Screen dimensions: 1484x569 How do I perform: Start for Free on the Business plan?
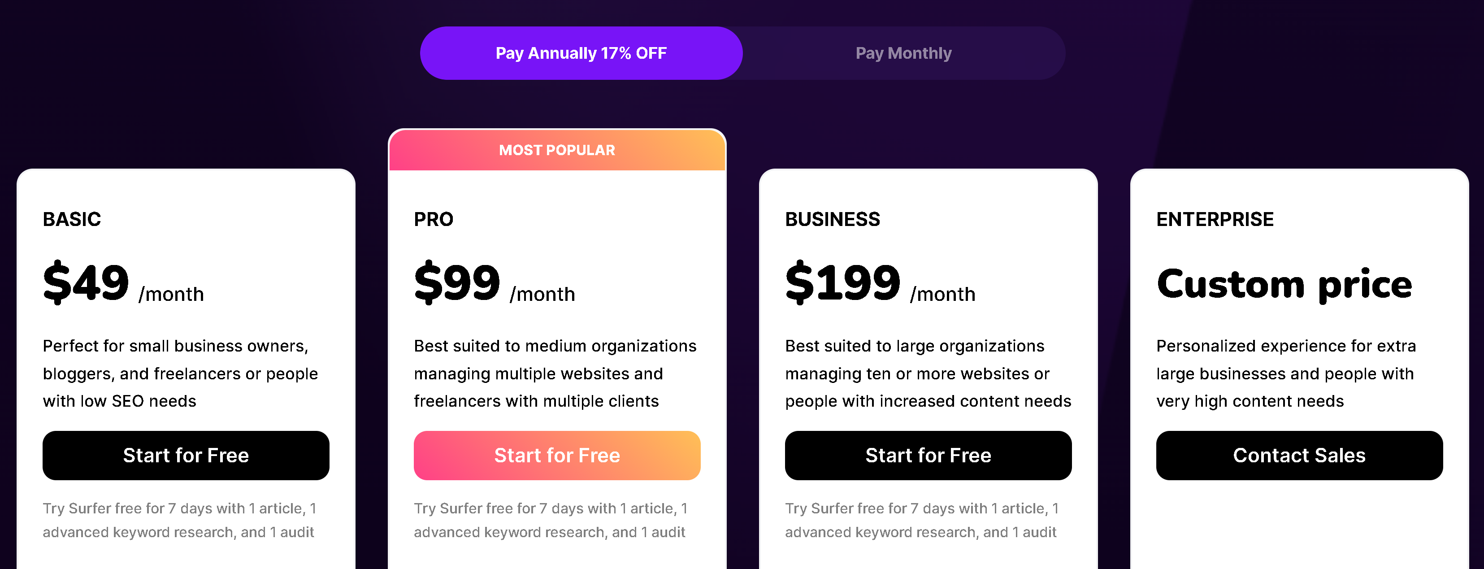click(928, 456)
